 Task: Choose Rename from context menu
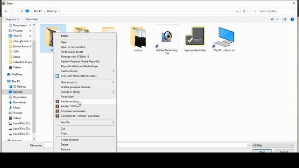[x=65, y=149]
